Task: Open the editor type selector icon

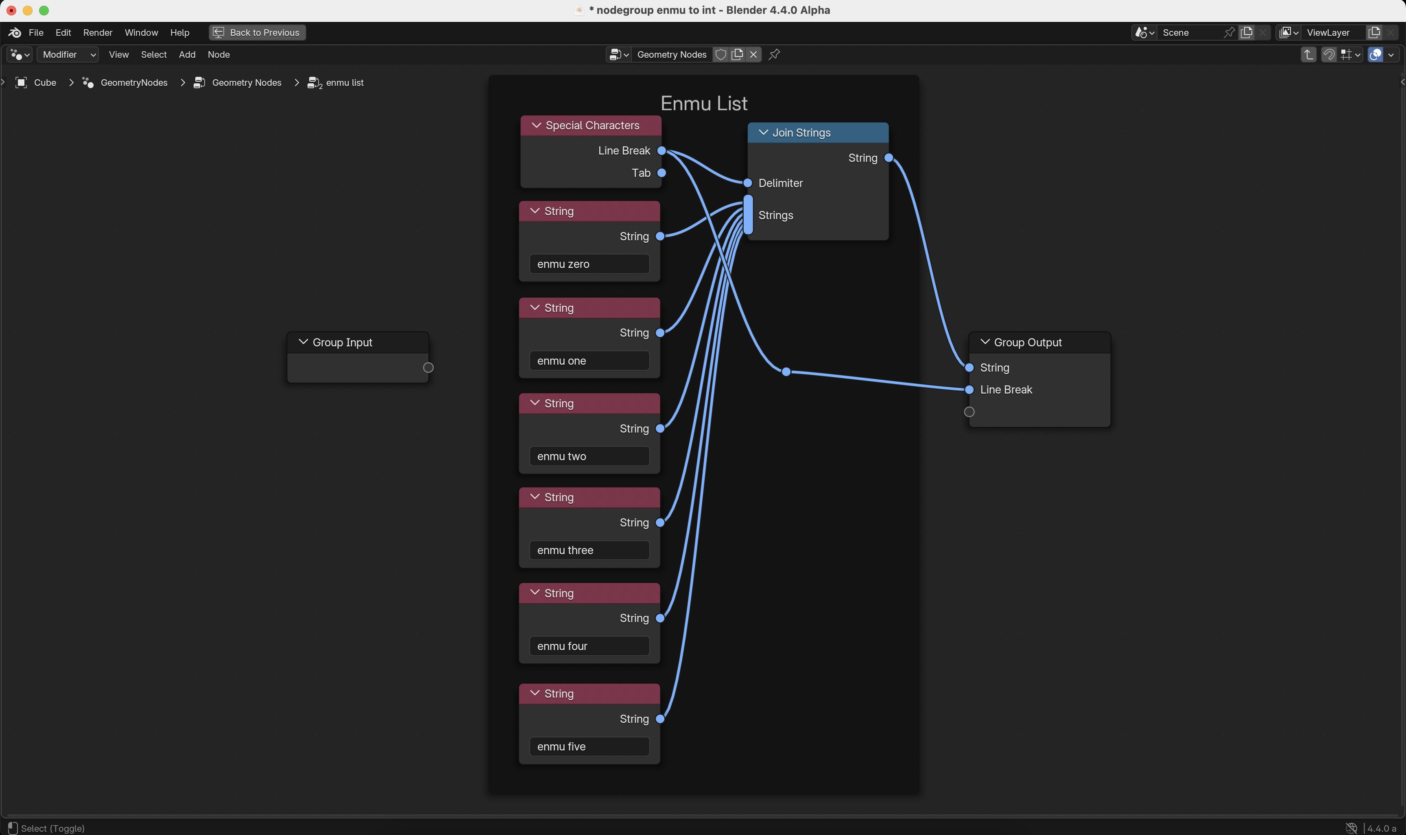Action: (x=20, y=54)
